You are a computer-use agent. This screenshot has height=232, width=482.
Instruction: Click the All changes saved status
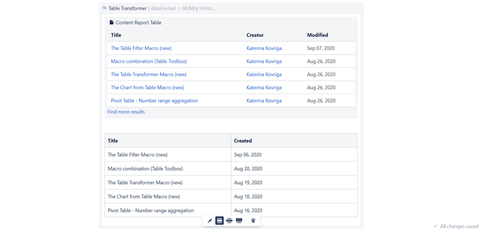point(459,226)
